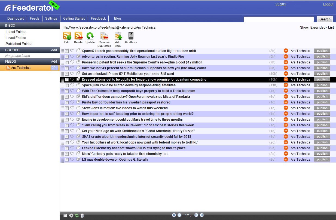Screen dimensions: 336x220
Task: Tick checkbox for Mars travel engine entry
Action: (67, 120)
